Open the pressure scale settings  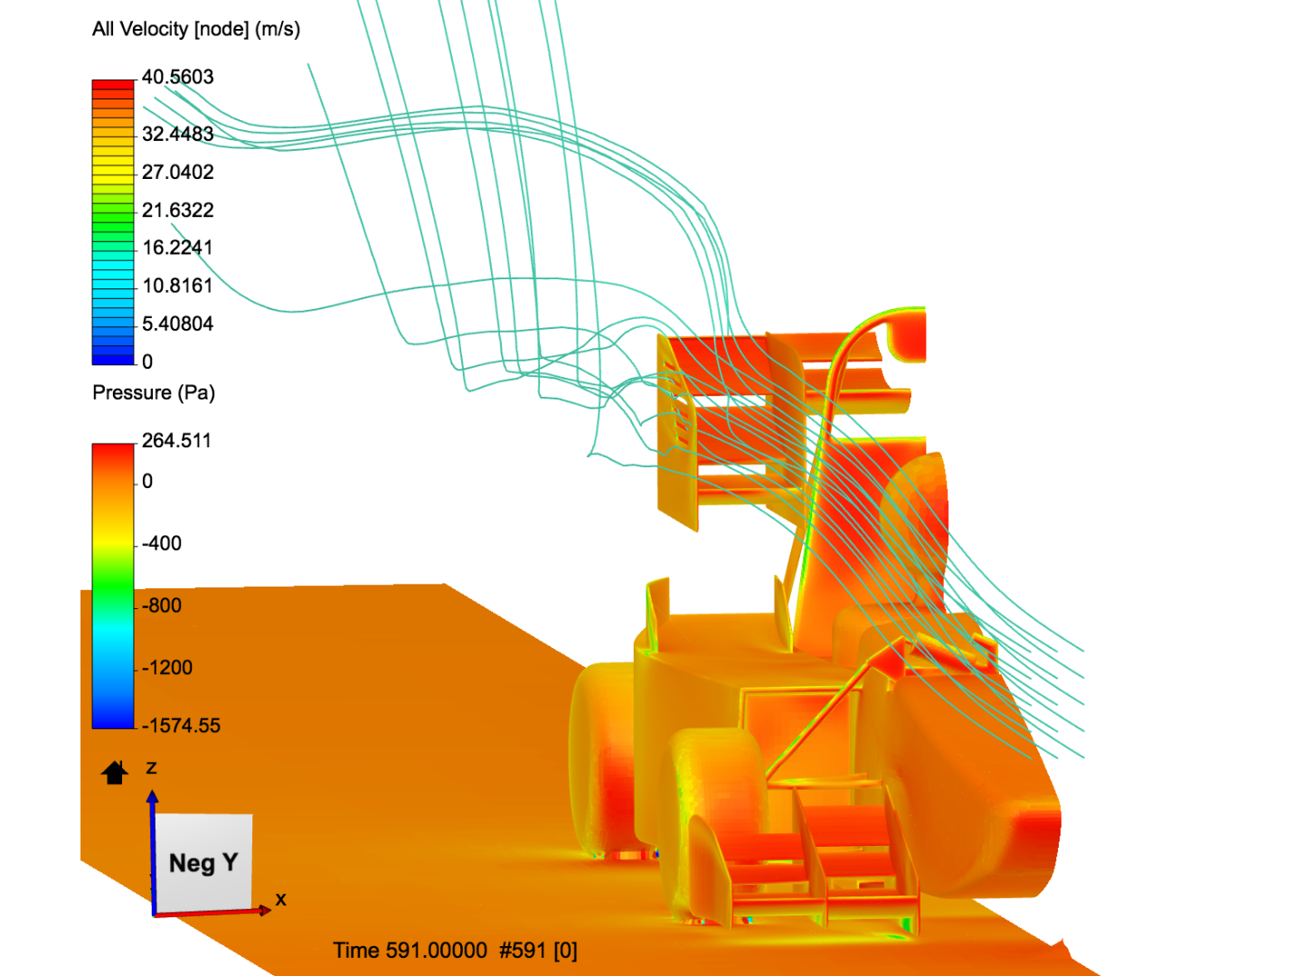point(111,583)
